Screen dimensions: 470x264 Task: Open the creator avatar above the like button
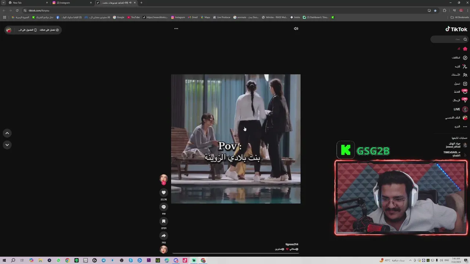coord(164,179)
